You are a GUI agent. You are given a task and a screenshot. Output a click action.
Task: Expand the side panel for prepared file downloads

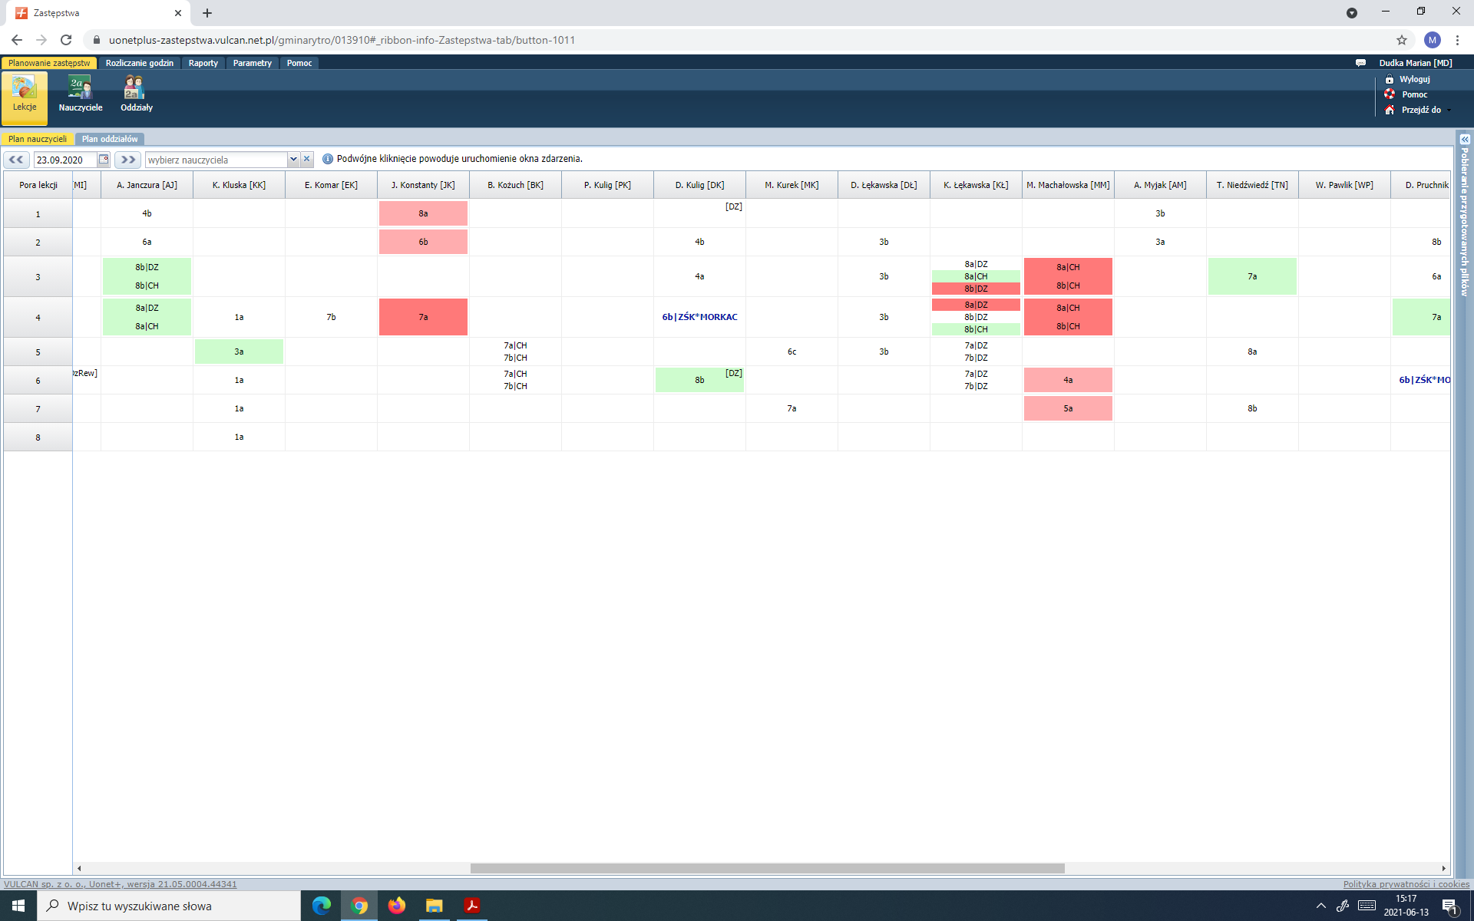pos(1464,140)
